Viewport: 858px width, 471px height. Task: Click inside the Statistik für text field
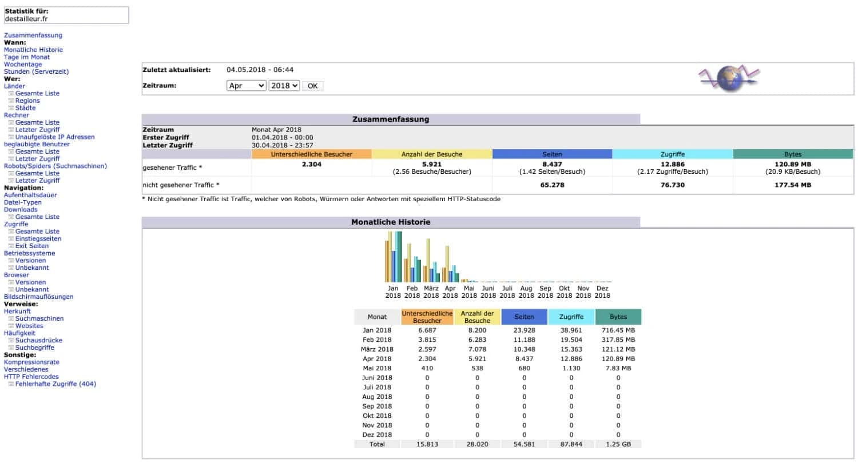click(x=67, y=15)
